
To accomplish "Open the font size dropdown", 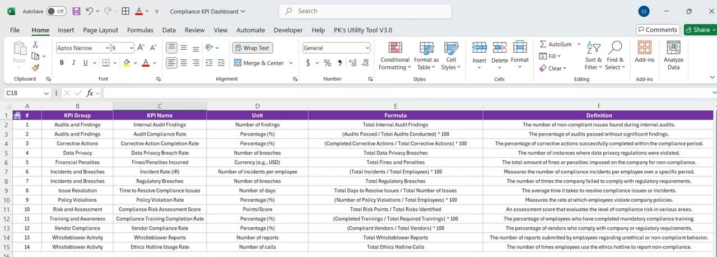I will (x=131, y=48).
